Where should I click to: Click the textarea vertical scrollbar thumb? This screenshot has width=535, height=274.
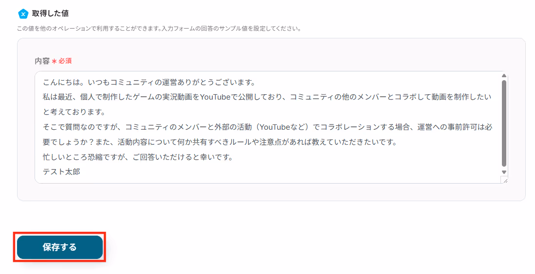[504, 123]
